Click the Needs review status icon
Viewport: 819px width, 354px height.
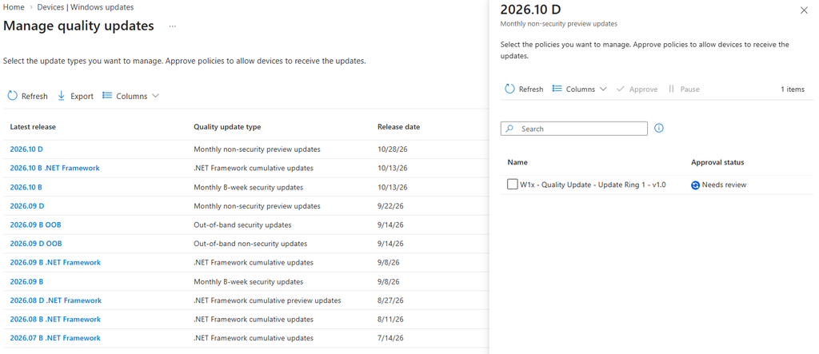pos(695,185)
